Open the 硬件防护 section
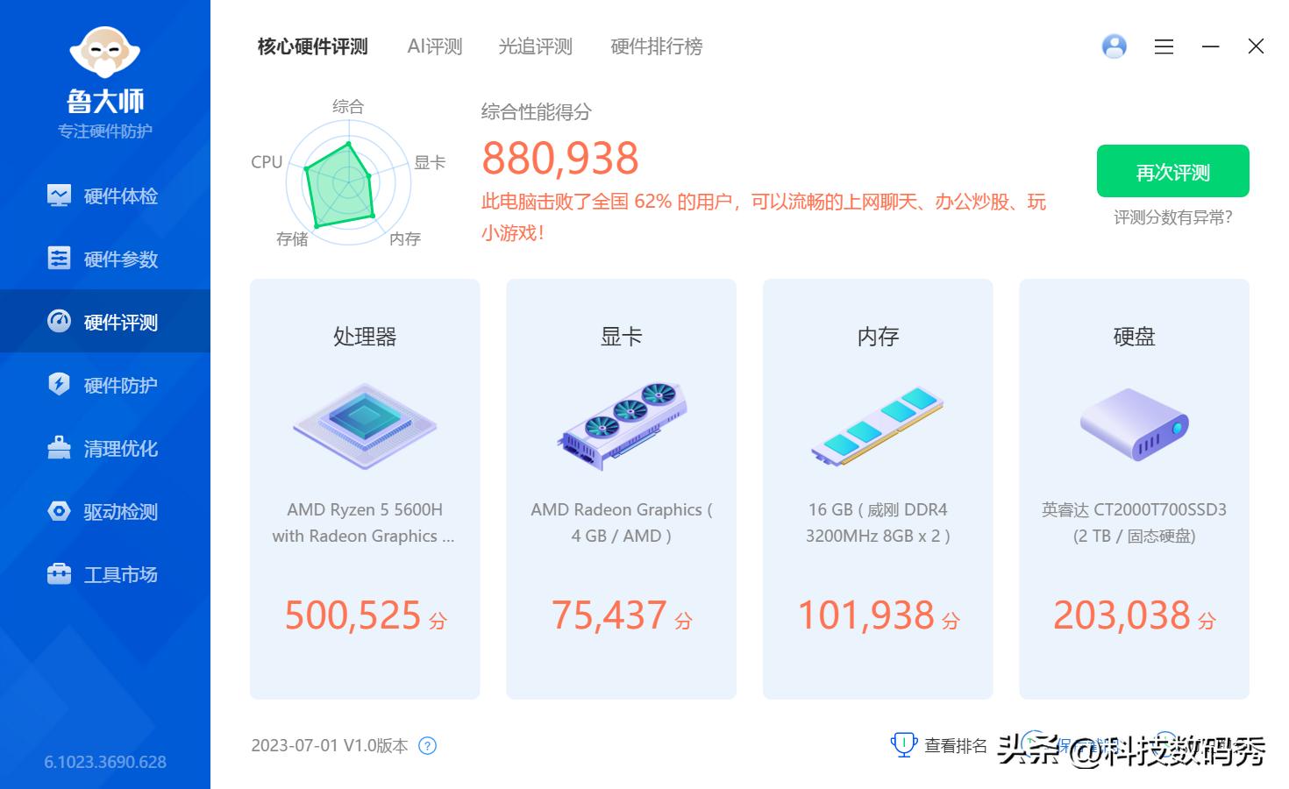This screenshot has width=1289, height=789. [x=105, y=385]
